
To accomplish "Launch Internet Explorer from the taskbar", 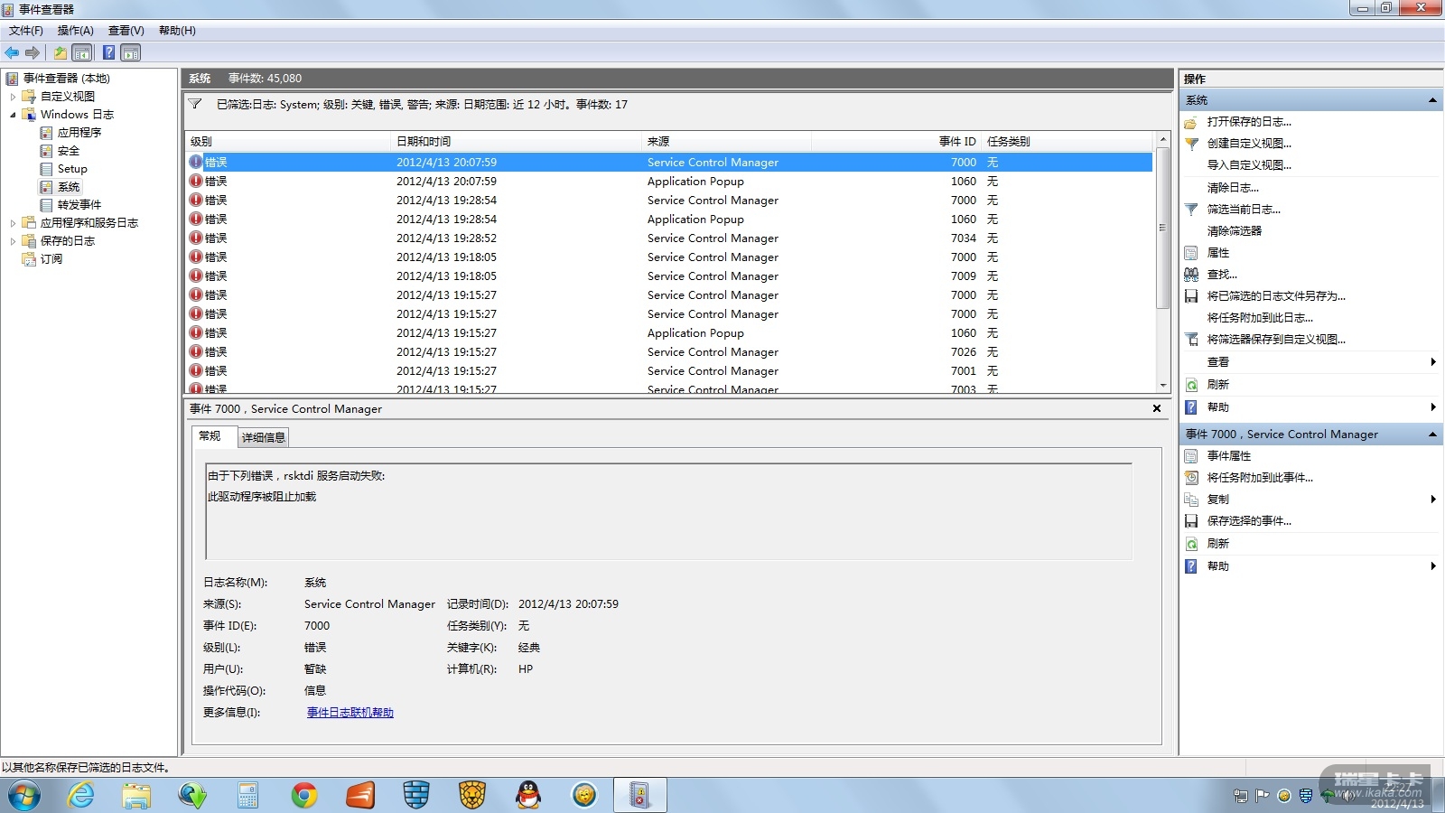I will pos(80,795).
